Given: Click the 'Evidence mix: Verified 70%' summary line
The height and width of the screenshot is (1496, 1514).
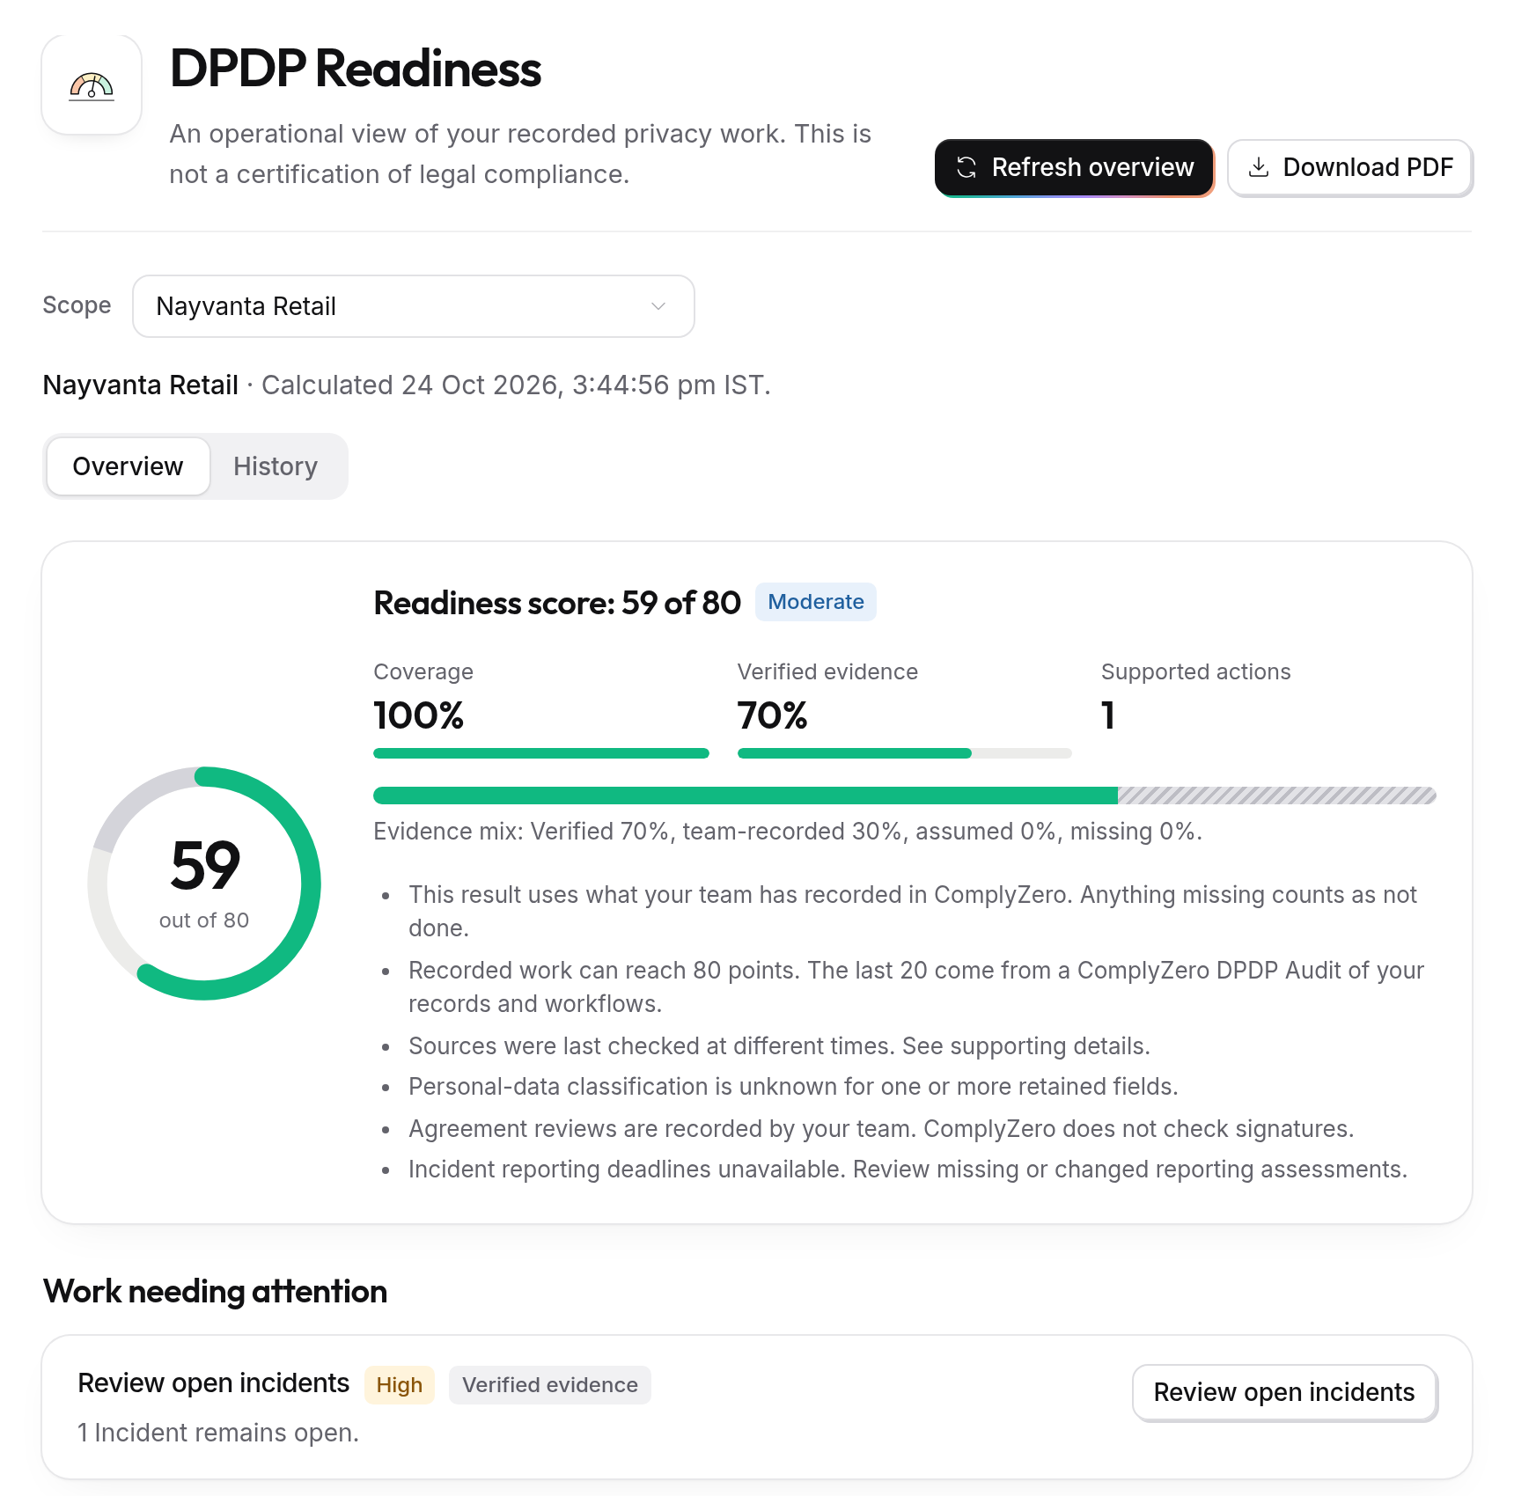Looking at the screenshot, I should click(788, 832).
